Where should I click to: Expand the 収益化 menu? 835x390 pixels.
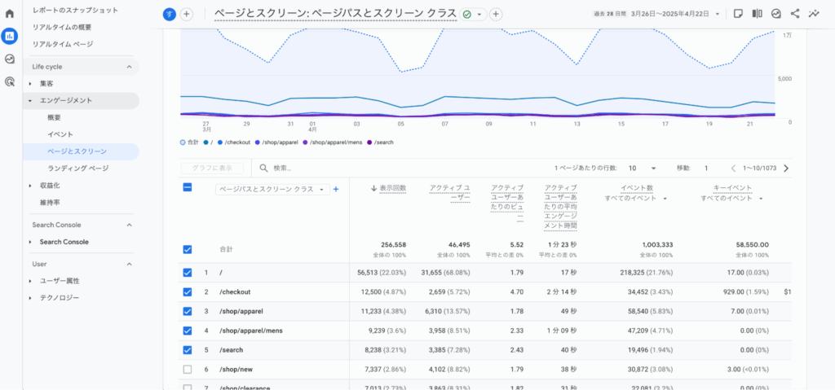point(30,185)
